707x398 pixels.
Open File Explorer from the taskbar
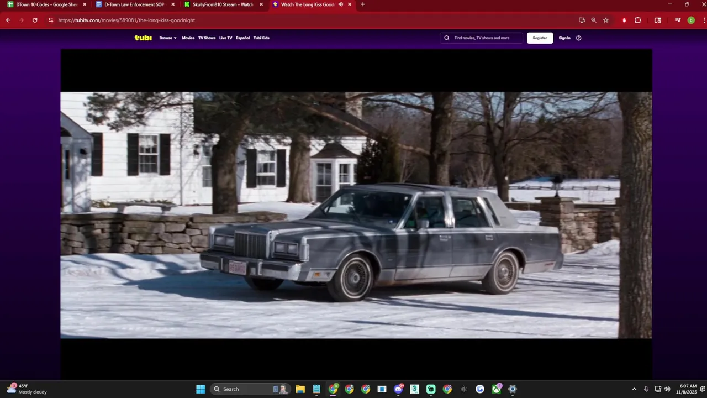click(300, 389)
